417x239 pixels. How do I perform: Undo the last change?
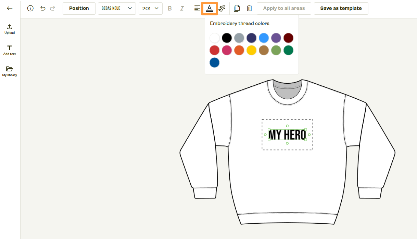42,8
